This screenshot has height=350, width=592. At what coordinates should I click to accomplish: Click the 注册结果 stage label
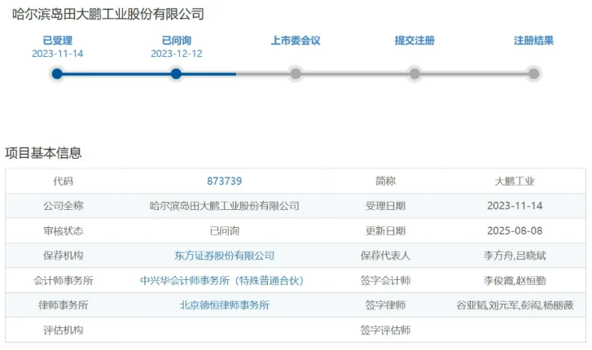coord(533,41)
